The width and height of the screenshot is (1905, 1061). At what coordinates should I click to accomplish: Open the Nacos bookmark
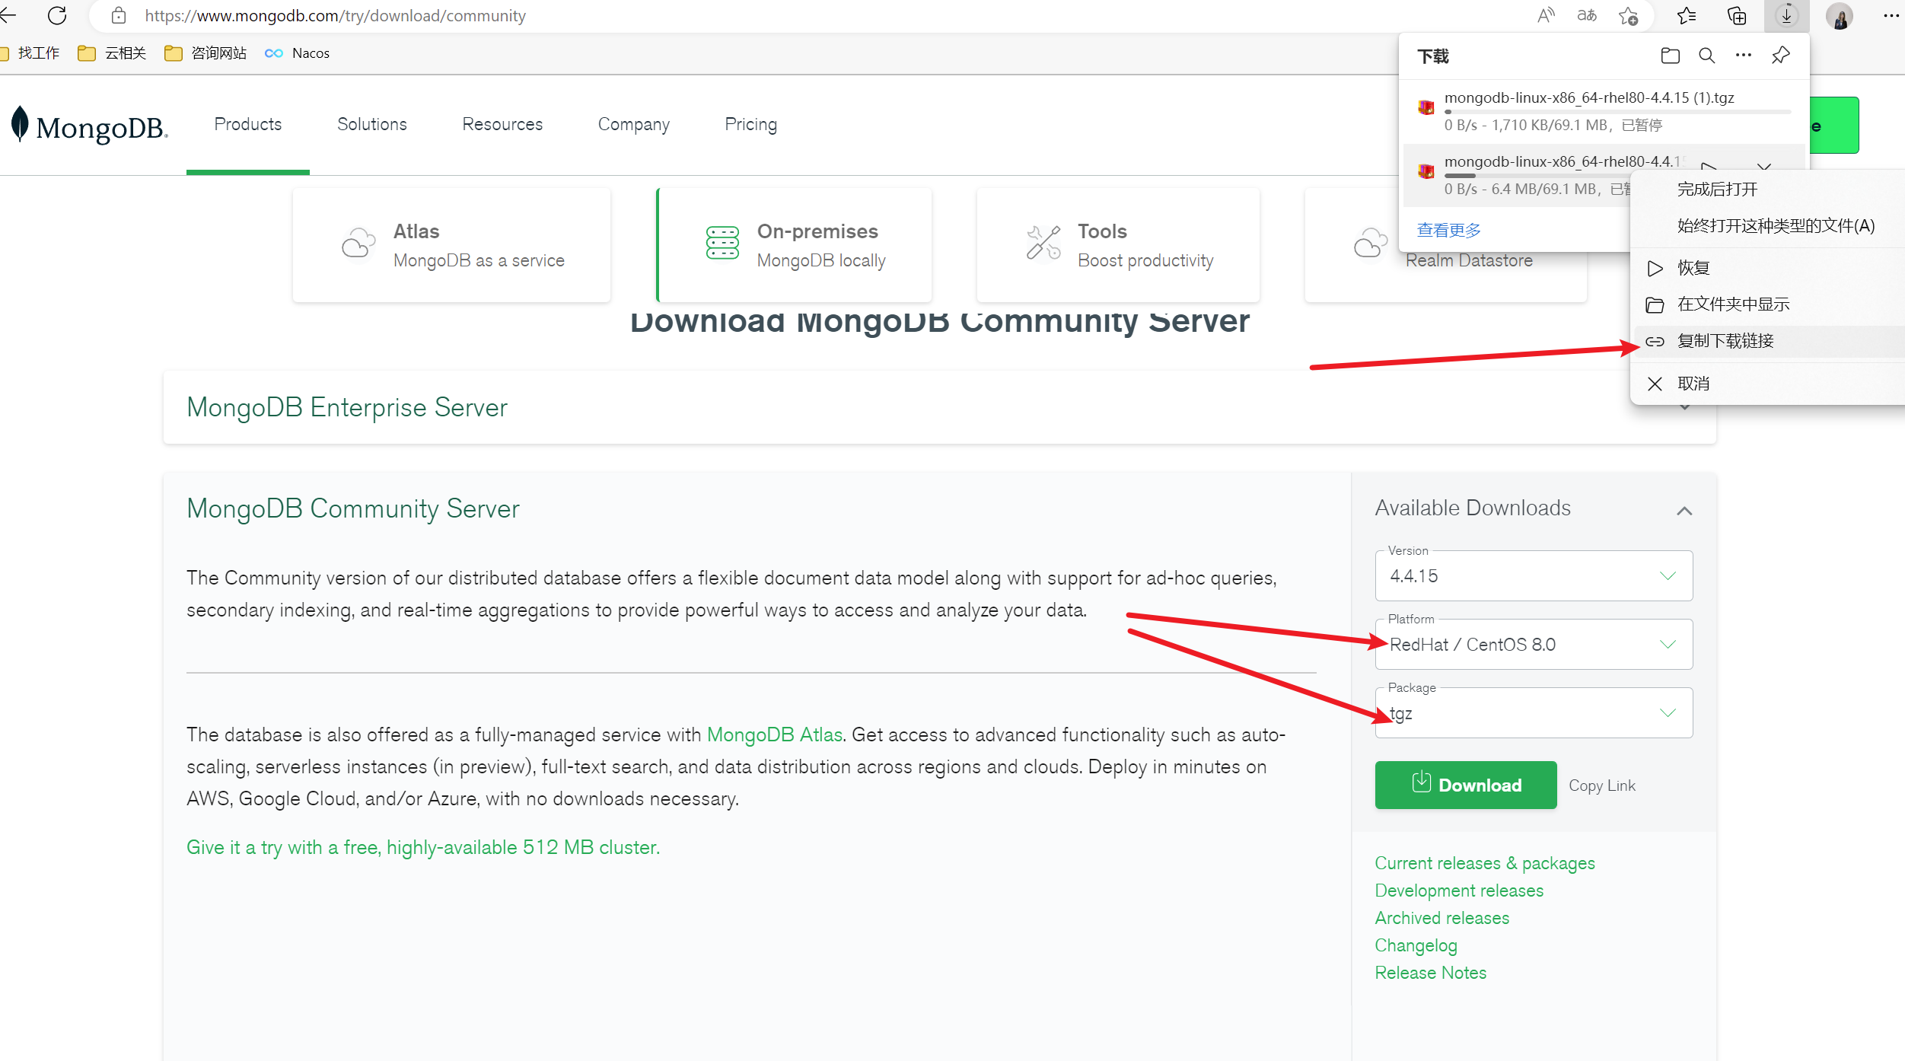297,53
